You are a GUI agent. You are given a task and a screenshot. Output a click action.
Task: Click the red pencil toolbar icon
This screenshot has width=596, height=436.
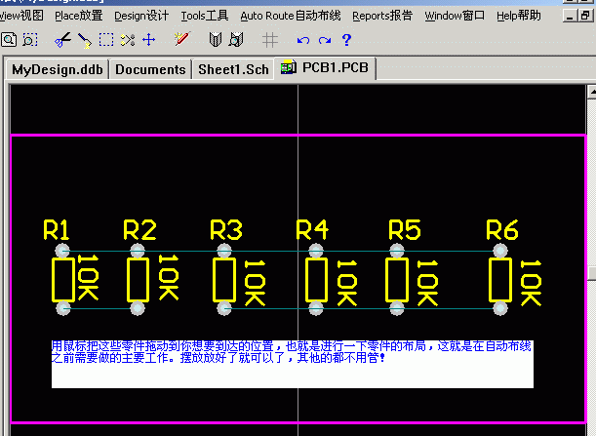pyautogui.click(x=180, y=40)
